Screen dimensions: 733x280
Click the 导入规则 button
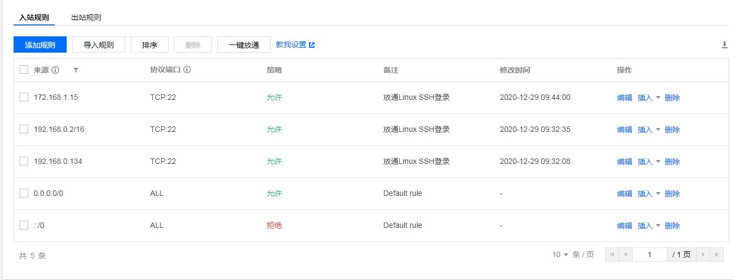(x=99, y=45)
